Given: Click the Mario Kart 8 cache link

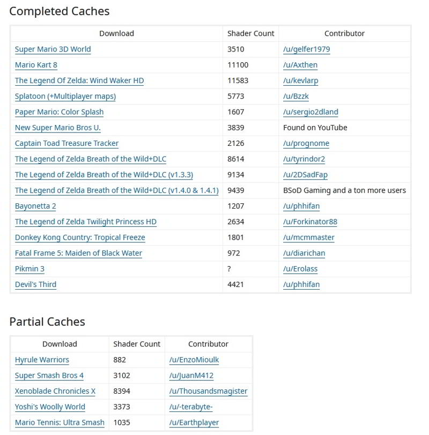Looking at the screenshot, I should point(36,65).
